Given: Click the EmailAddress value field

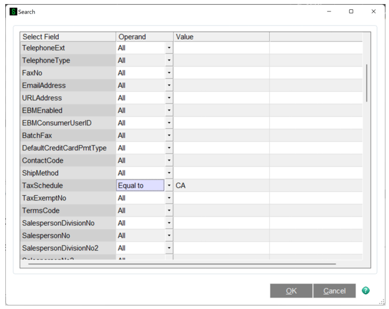Looking at the screenshot, I should [221, 85].
